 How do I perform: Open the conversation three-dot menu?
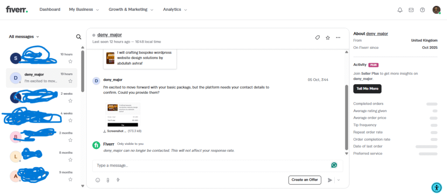click(338, 38)
